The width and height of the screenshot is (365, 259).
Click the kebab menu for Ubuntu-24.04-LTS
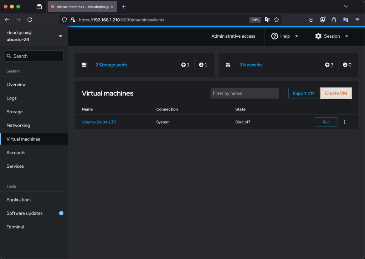point(344,122)
